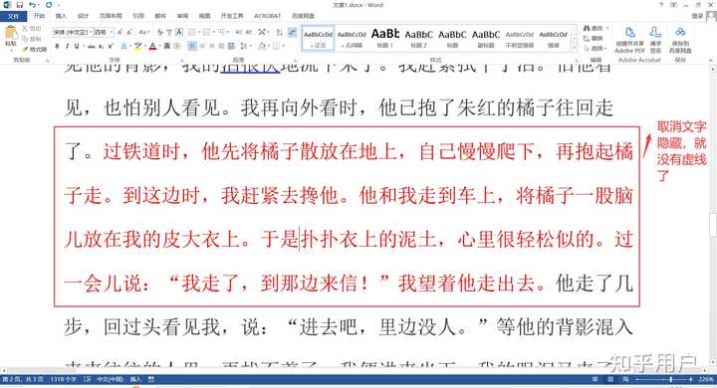Click the Format Painter brush icon
Image resolution: width=717 pixels, height=388 pixels.
click(25, 49)
